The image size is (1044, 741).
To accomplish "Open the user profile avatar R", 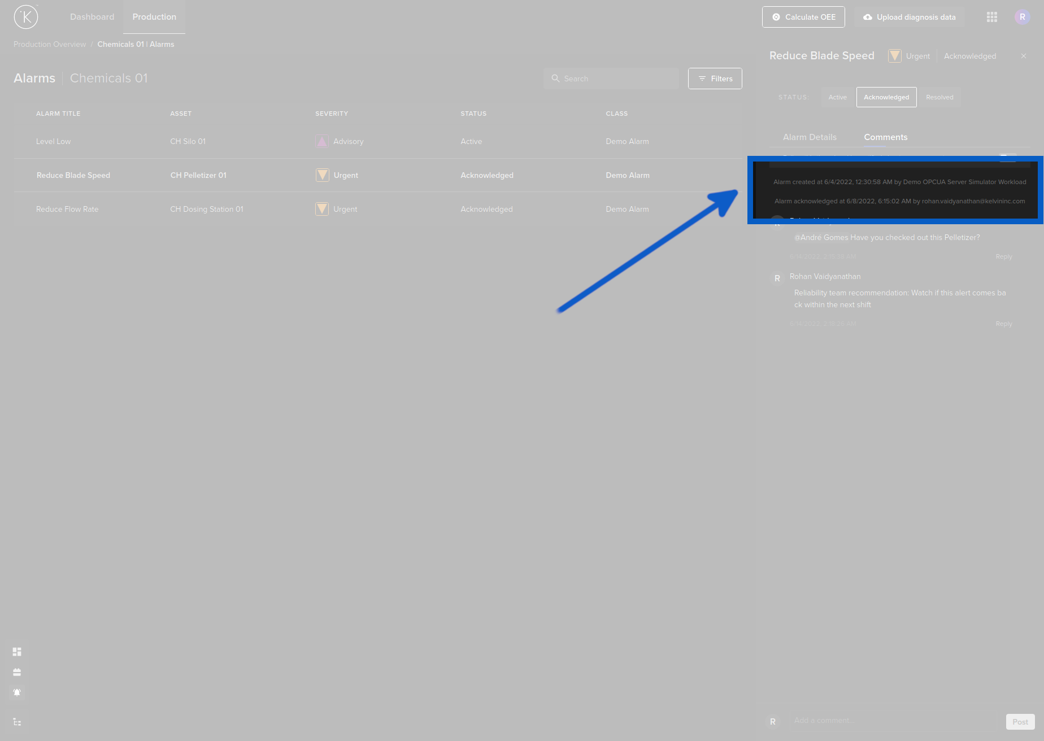I will tap(1022, 17).
